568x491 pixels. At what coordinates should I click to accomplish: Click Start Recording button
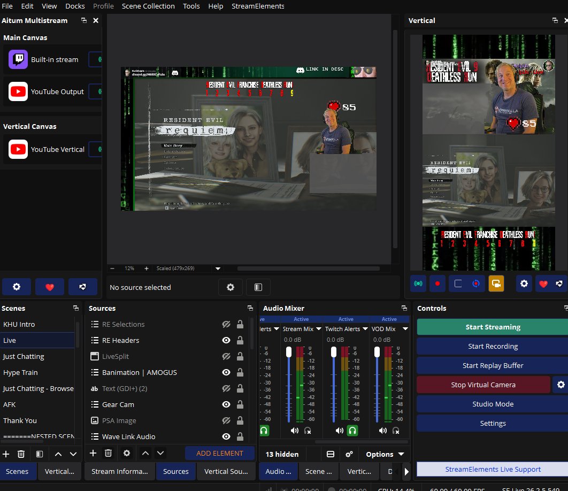click(x=493, y=346)
